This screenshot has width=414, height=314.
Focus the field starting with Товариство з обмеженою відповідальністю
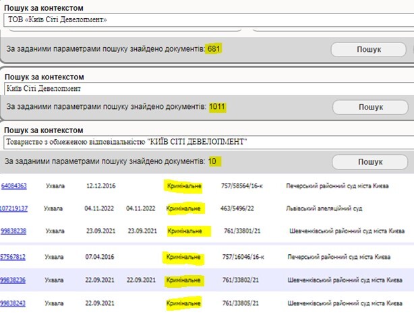point(202,142)
